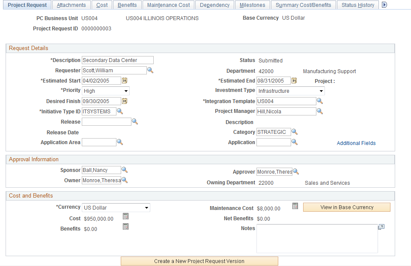Switch to the Benefits tab
The image size is (411, 266).
(127, 5)
